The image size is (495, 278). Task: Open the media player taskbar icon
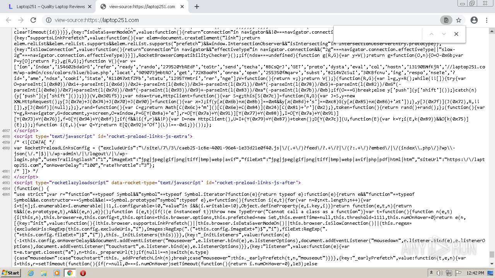(57, 273)
